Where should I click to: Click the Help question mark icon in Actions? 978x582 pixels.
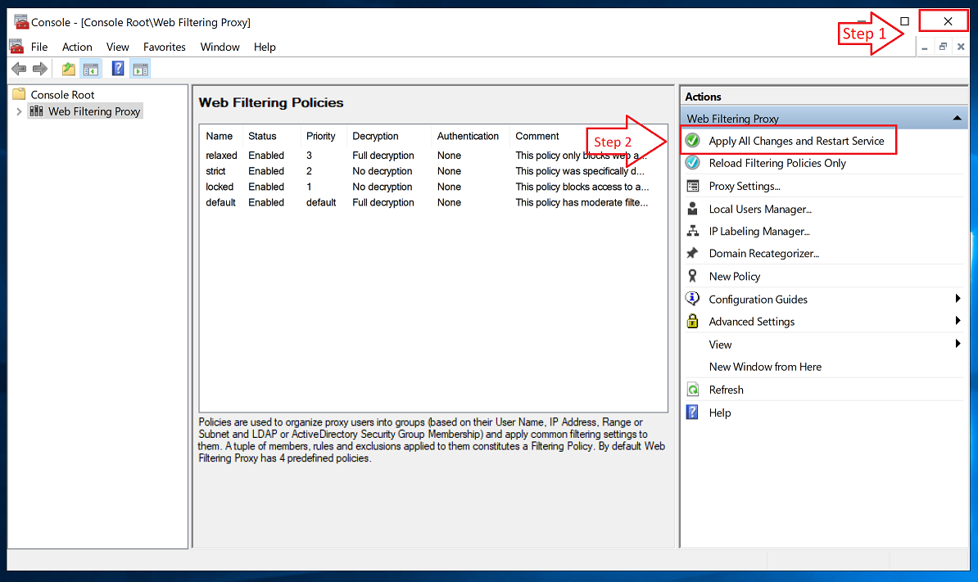tap(692, 412)
